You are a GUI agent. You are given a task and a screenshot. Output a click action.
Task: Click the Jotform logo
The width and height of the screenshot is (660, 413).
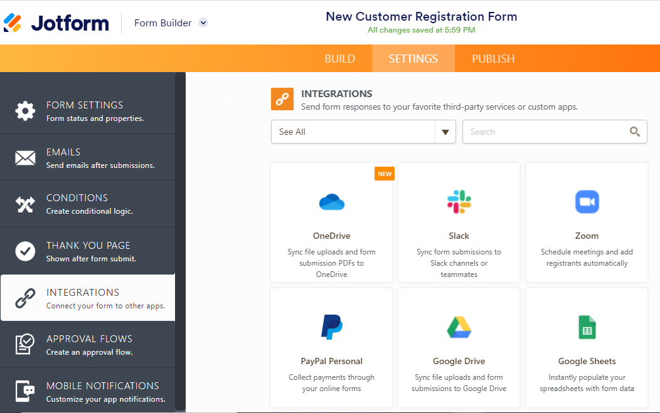click(x=56, y=23)
